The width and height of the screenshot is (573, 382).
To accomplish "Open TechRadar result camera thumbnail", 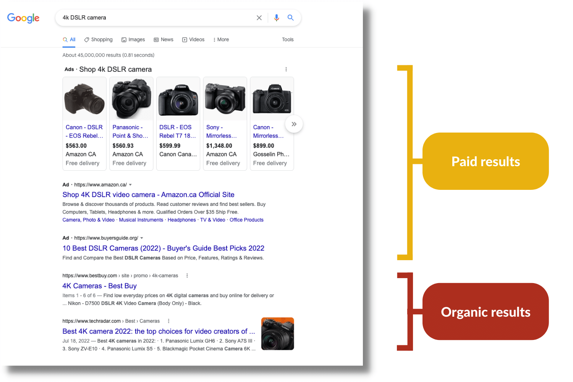I will point(278,334).
